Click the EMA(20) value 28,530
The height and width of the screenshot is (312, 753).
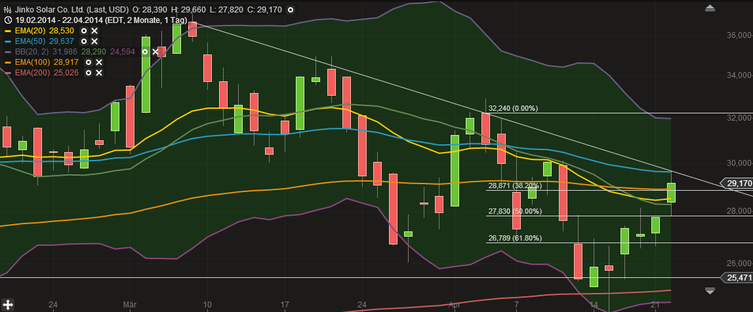coord(62,31)
